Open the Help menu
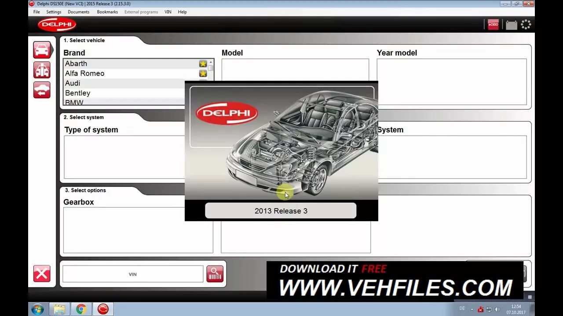 (x=182, y=12)
